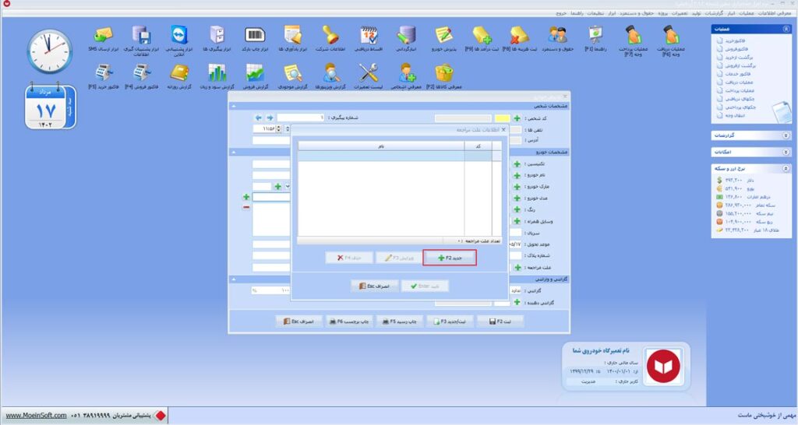Open the profit and loss report chart
The width and height of the screenshot is (798, 425).
point(217,73)
